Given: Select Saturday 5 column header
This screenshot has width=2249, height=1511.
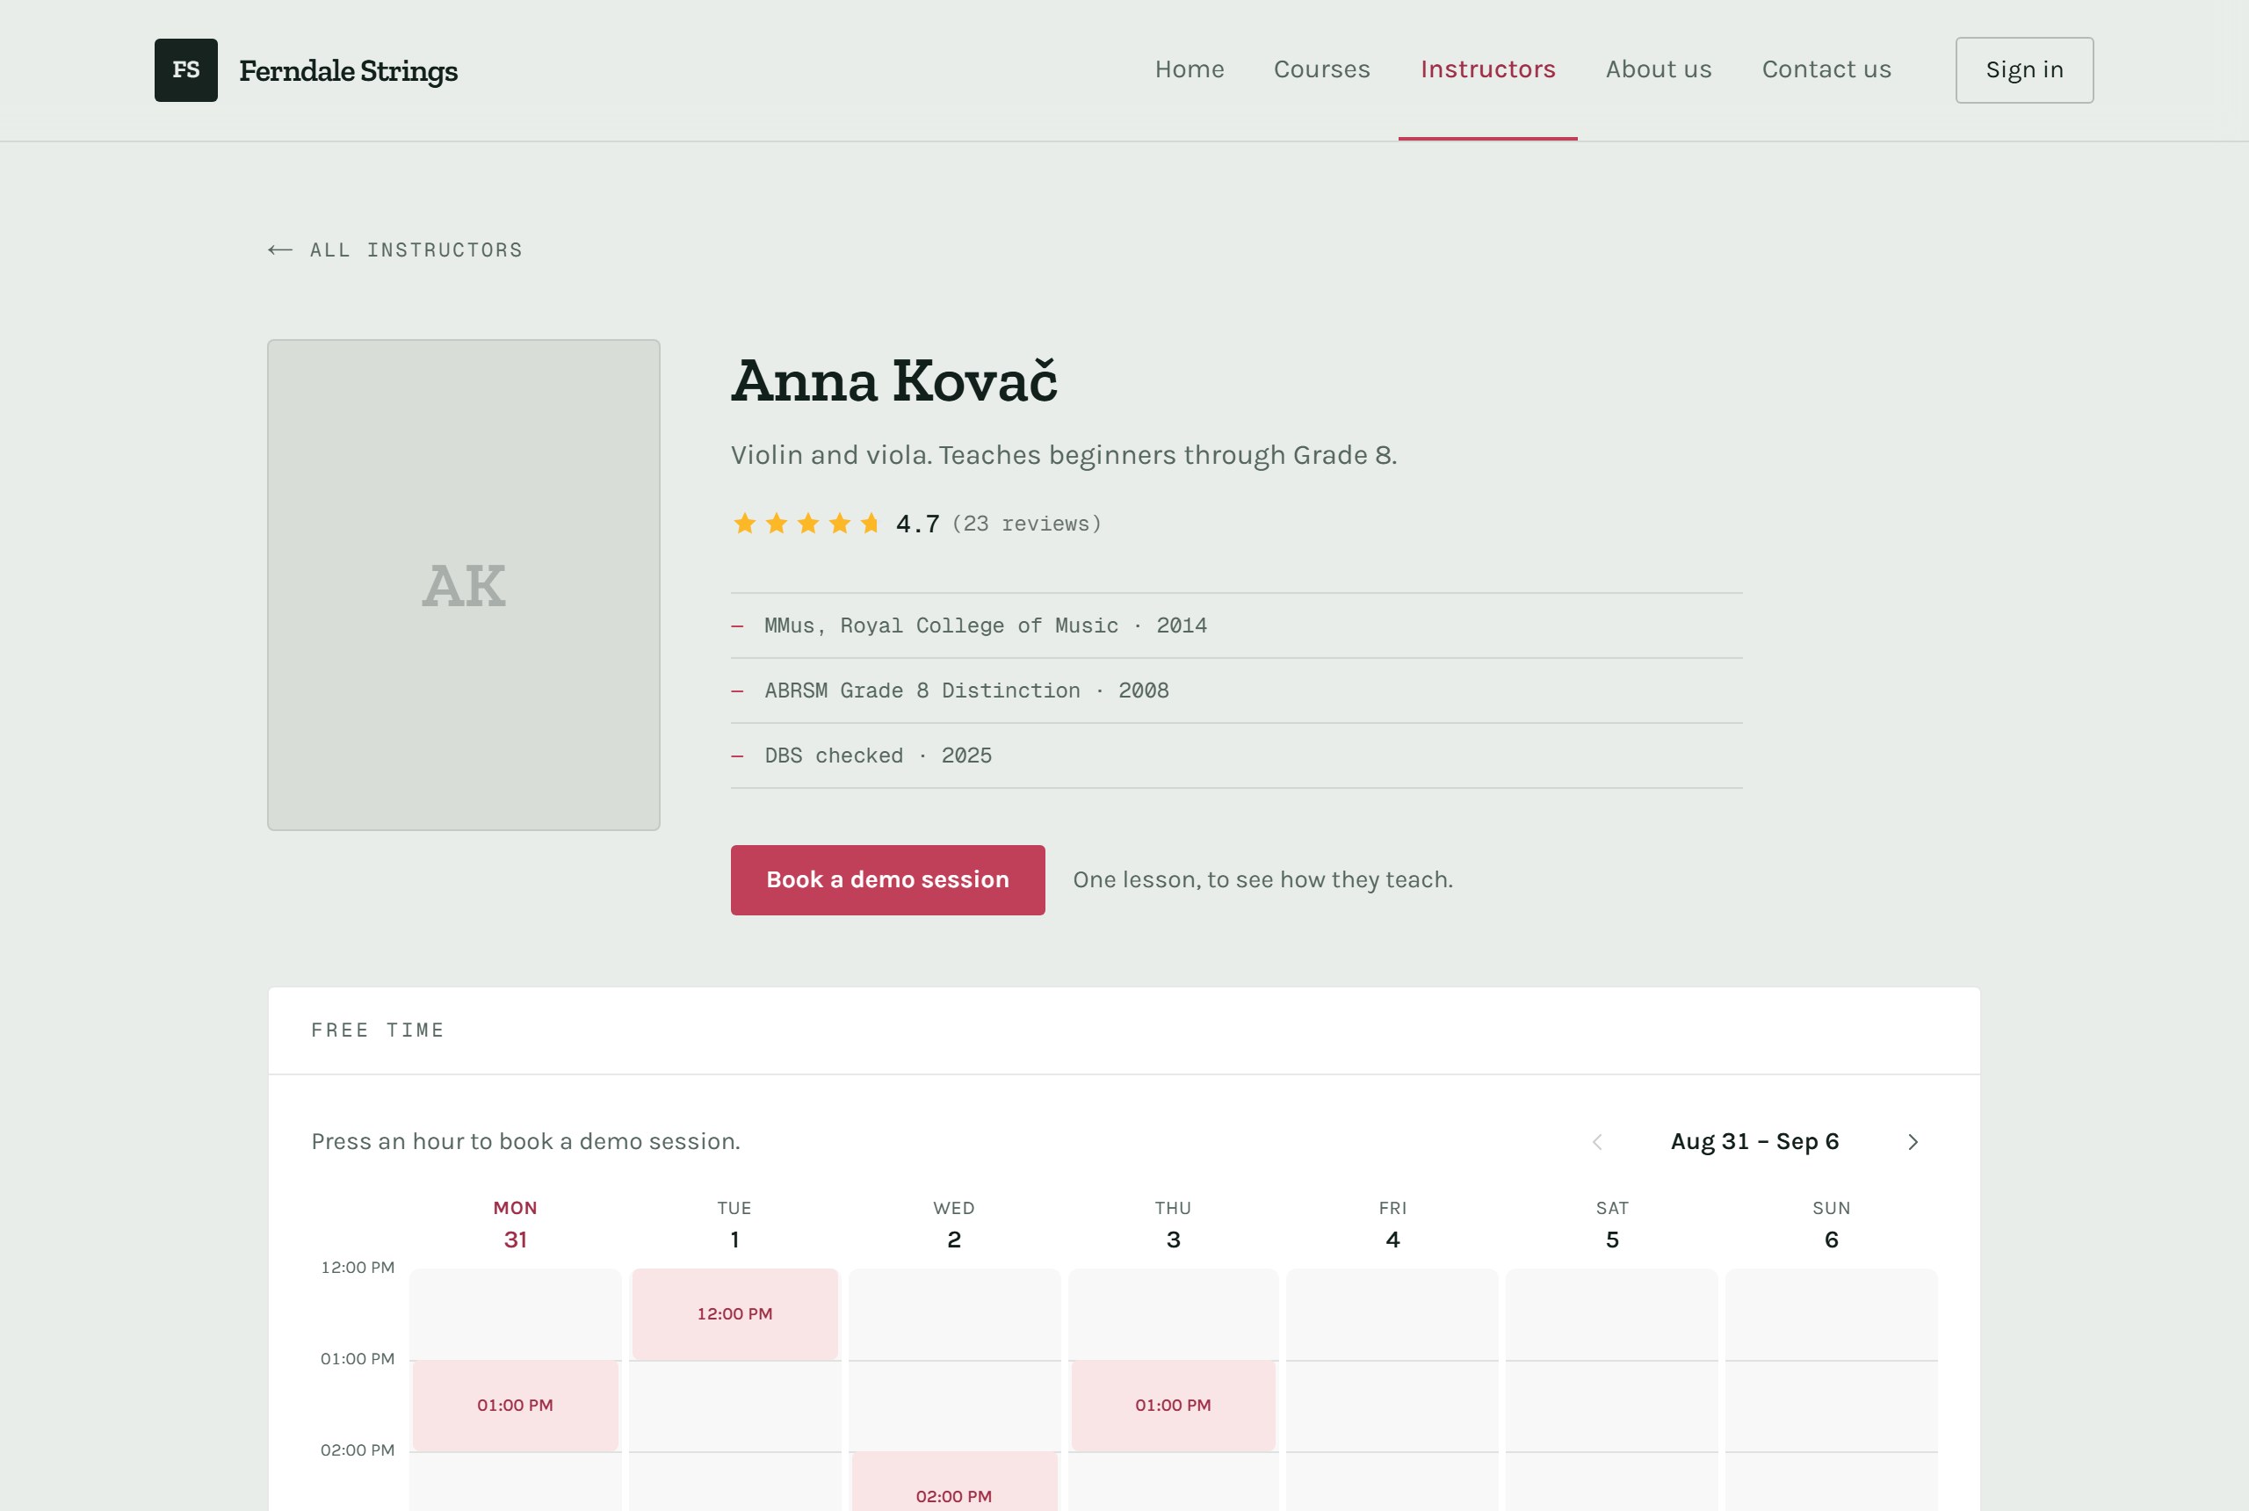Looking at the screenshot, I should click(1612, 1225).
